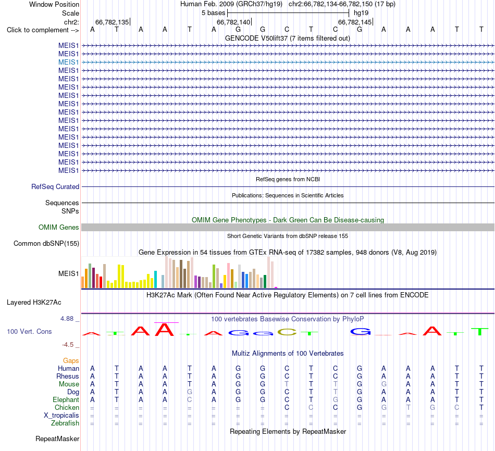Image resolution: width=495 pixels, height=451 pixels.
Task: Click the Multiz Alignments of 100 Vertebrates title
Action: coord(288,354)
